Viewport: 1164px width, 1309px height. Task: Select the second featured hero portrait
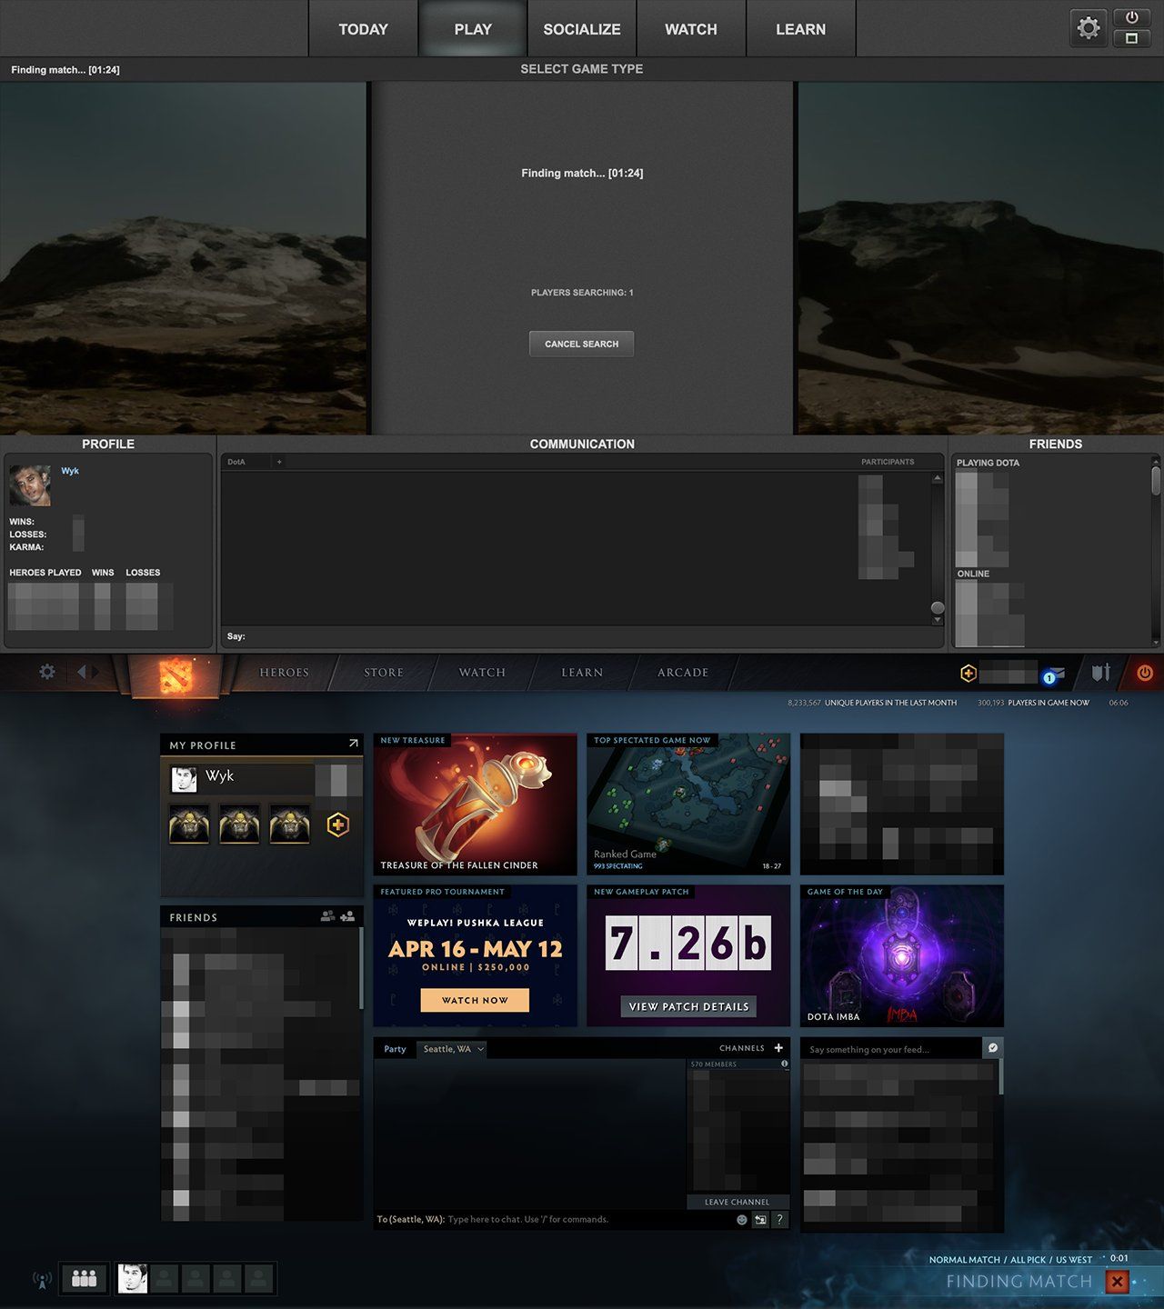click(239, 824)
